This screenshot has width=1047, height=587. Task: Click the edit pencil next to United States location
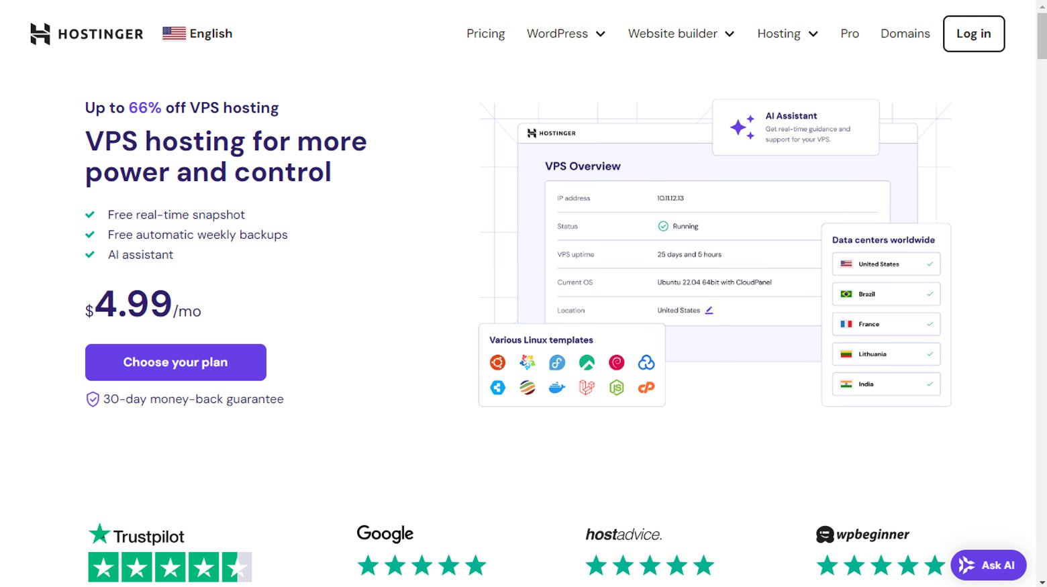click(x=709, y=310)
